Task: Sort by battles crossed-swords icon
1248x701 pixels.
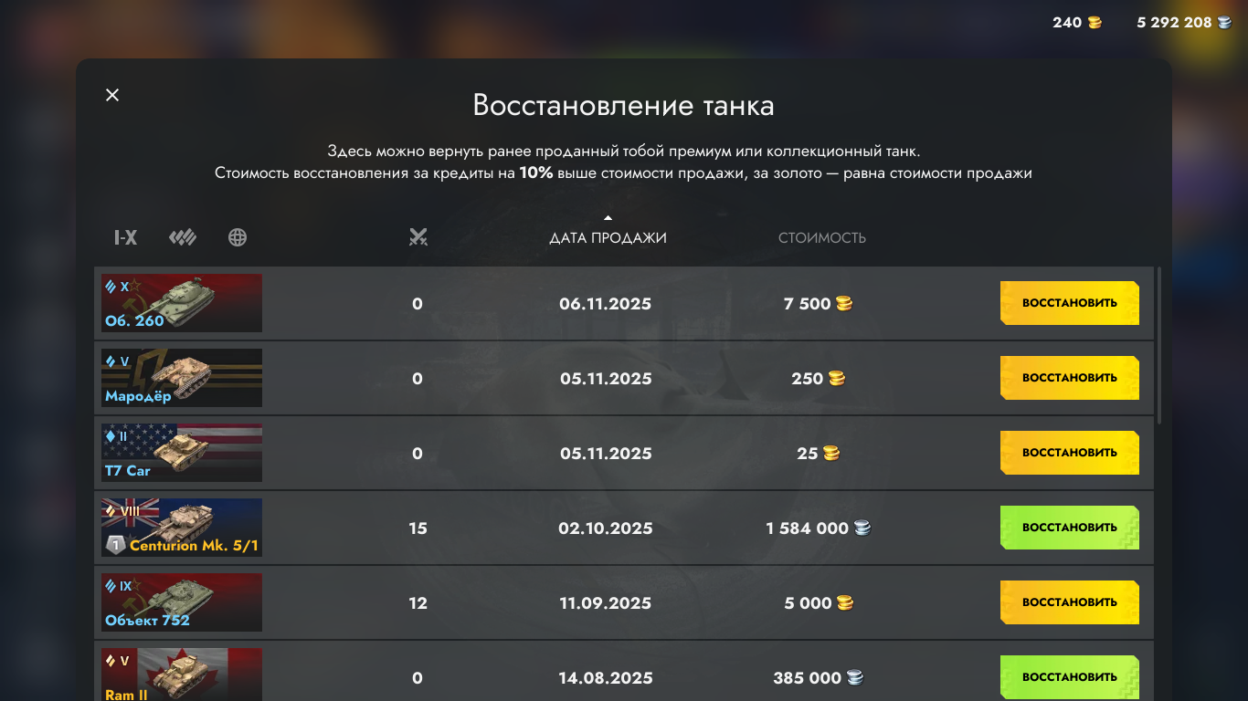Action: [x=418, y=238]
